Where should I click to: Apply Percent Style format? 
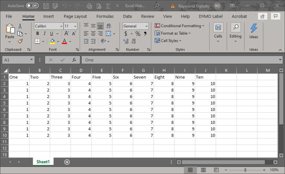(138, 34)
